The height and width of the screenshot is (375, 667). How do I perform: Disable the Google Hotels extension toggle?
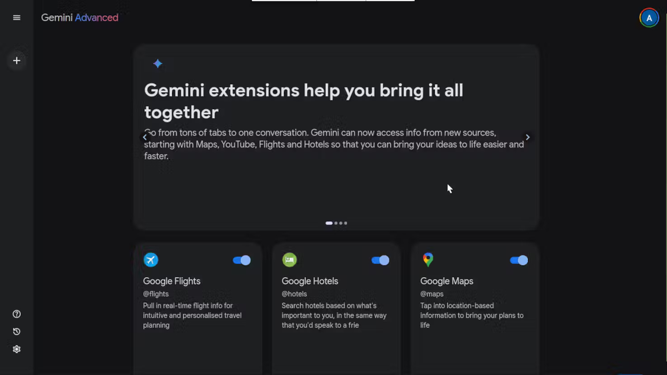pos(380,260)
